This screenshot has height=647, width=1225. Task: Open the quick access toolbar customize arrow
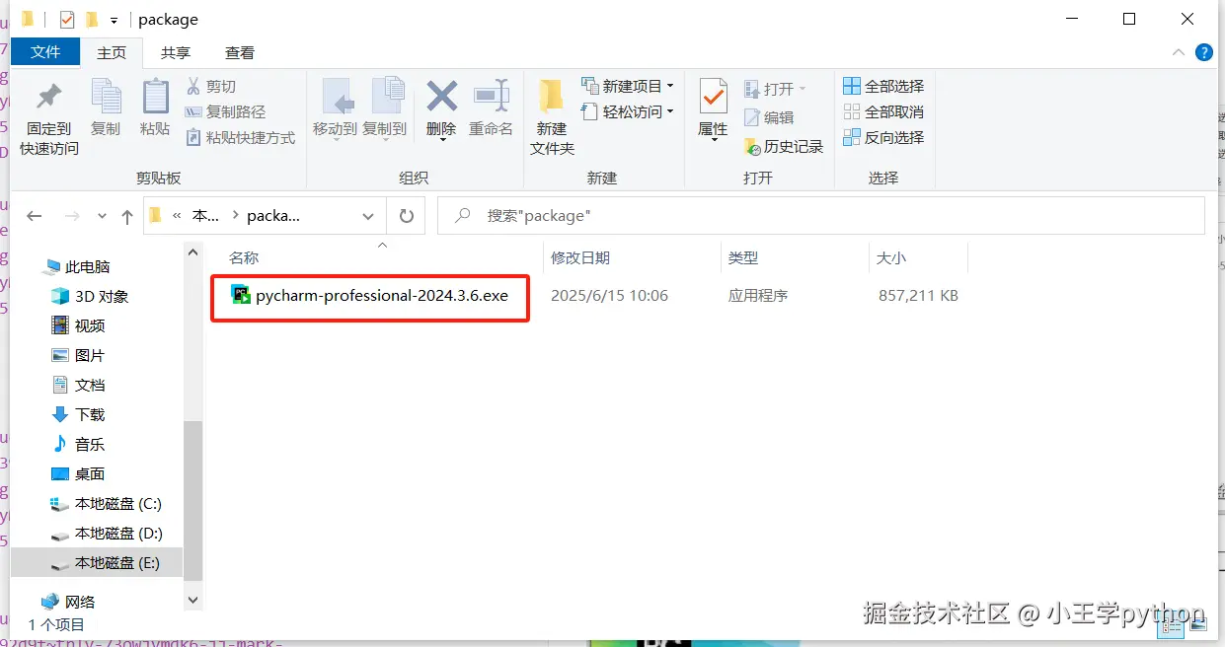(x=115, y=20)
